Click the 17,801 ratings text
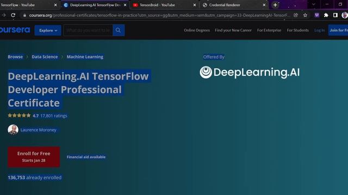 [x=54, y=115]
